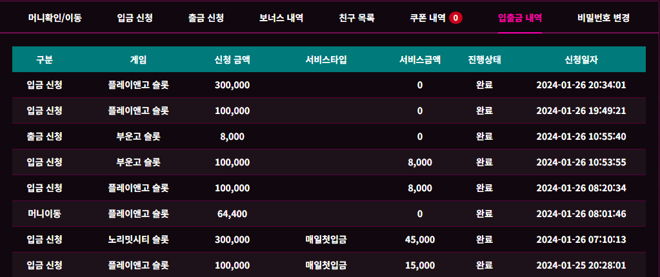Screen dimensions: 660x277
Task: Open the 비밀번호 변경 tab
Action: click(x=604, y=18)
